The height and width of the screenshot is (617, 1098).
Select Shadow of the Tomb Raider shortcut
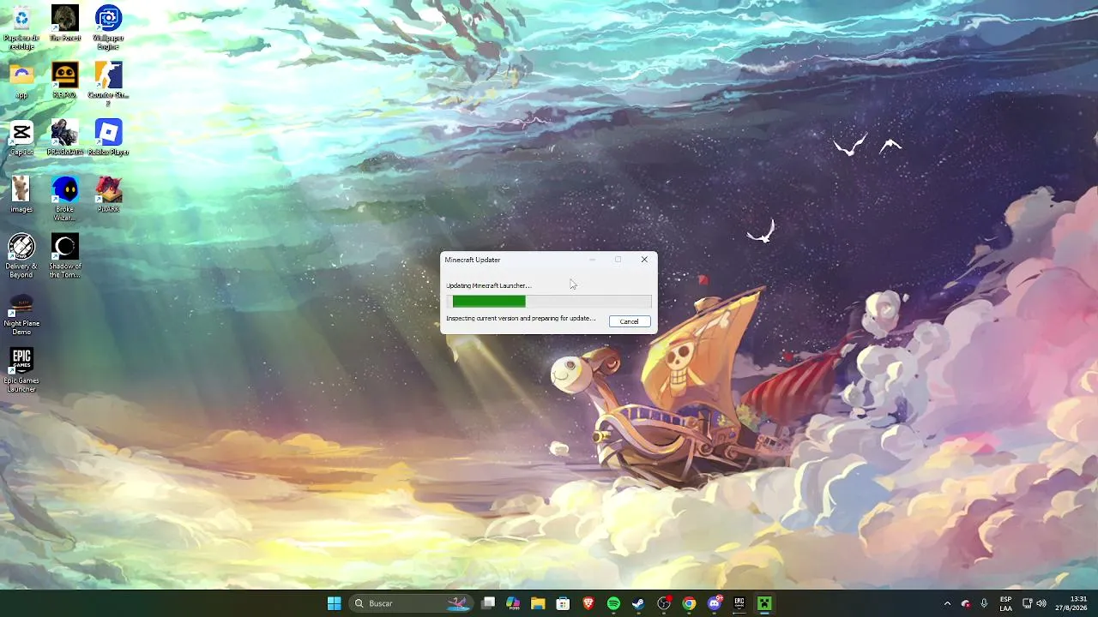[x=65, y=256]
